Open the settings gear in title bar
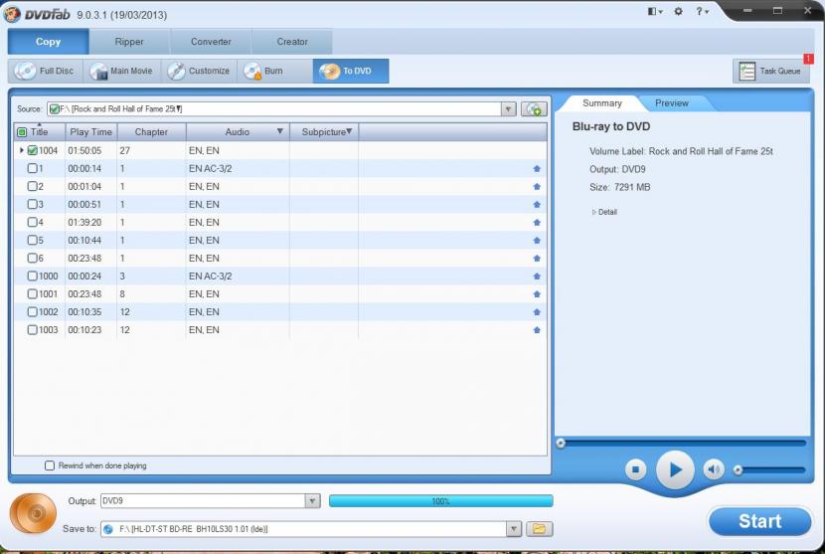The image size is (825, 554). coord(678,11)
